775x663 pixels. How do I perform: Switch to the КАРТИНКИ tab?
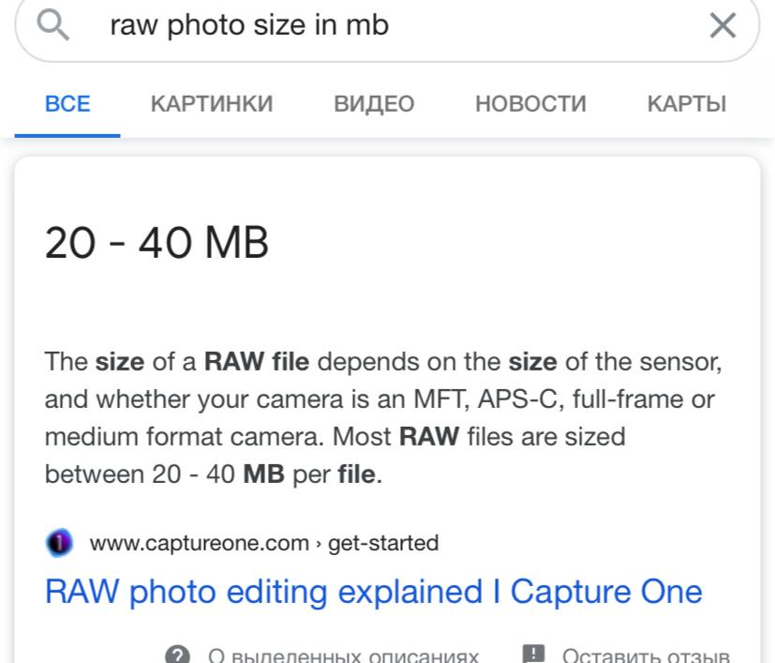pyautogui.click(x=212, y=103)
